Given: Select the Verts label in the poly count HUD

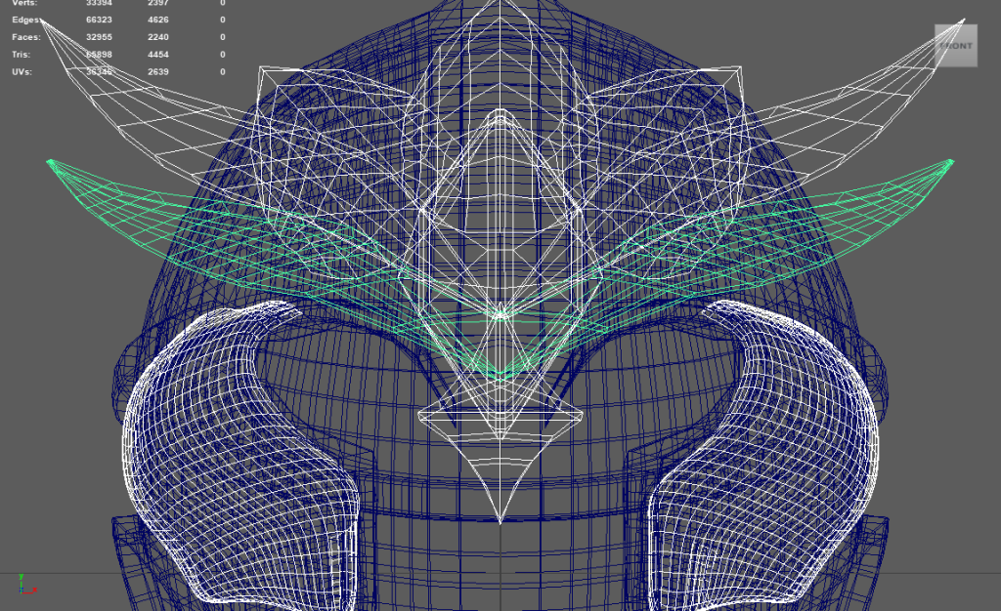Looking at the screenshot, I should pyautogui.click(x=24, y=3).
